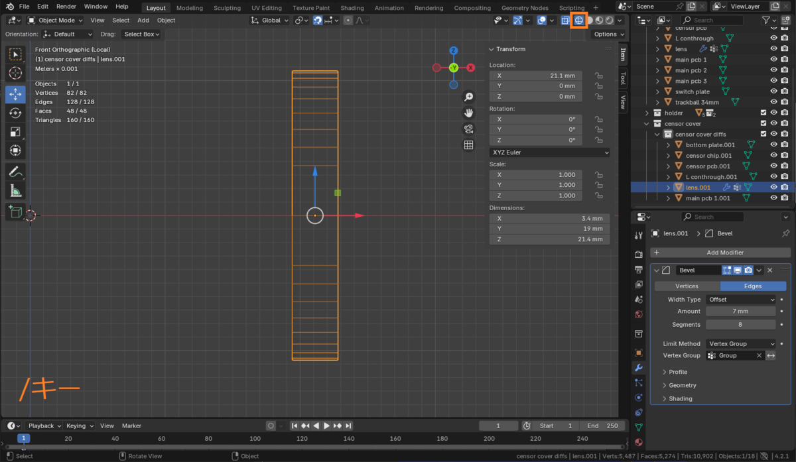Switch to the Sculpting workspace tab
This screenshot has width=796, height=462.
[x=227, y=8]
